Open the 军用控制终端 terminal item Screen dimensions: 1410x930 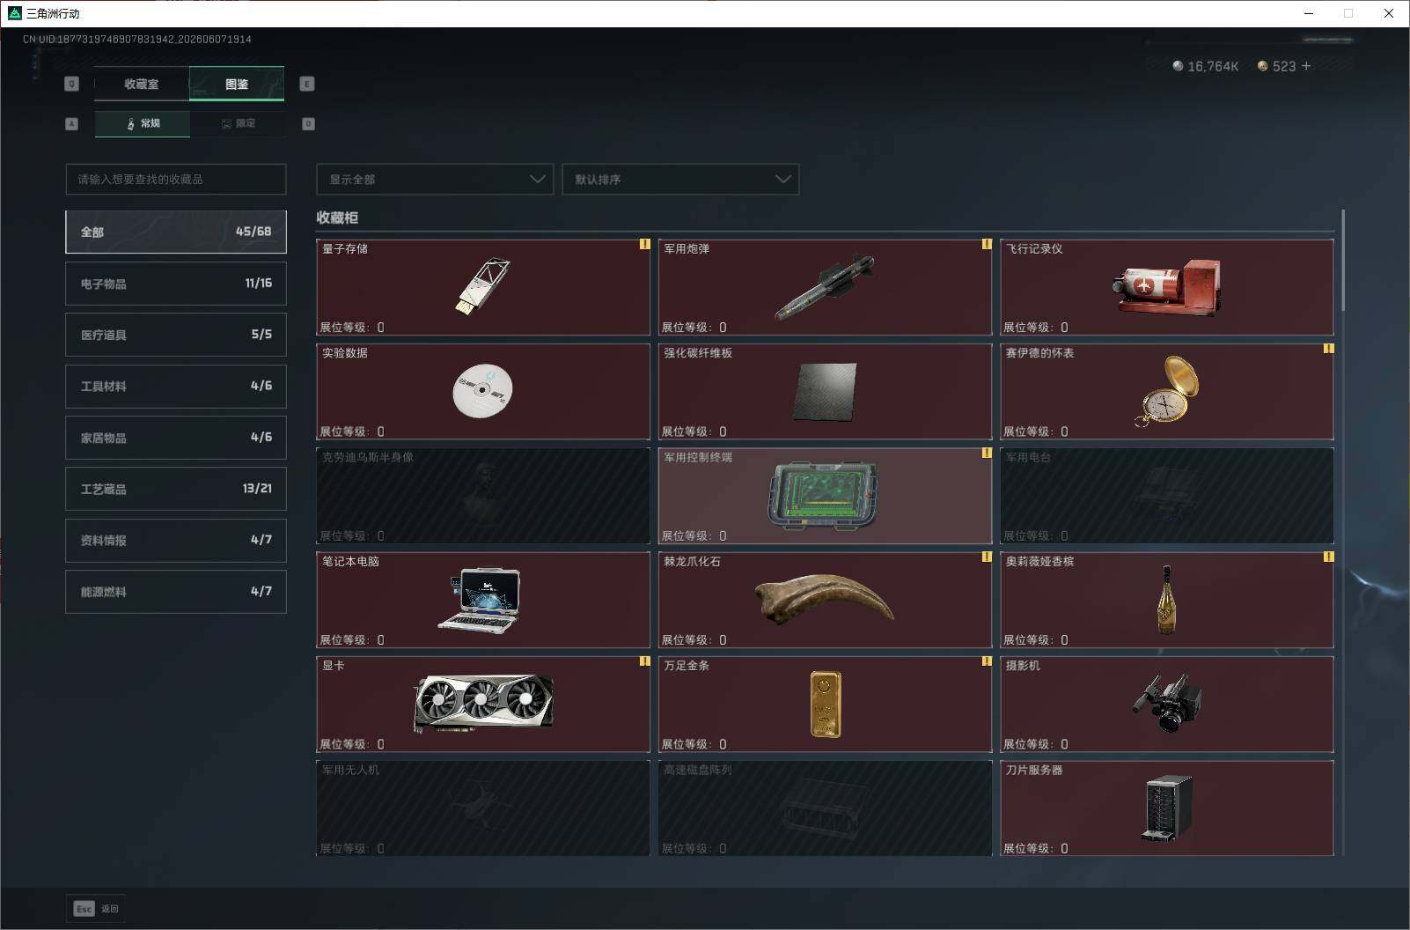pyautogui.click(x=825, y=496)
